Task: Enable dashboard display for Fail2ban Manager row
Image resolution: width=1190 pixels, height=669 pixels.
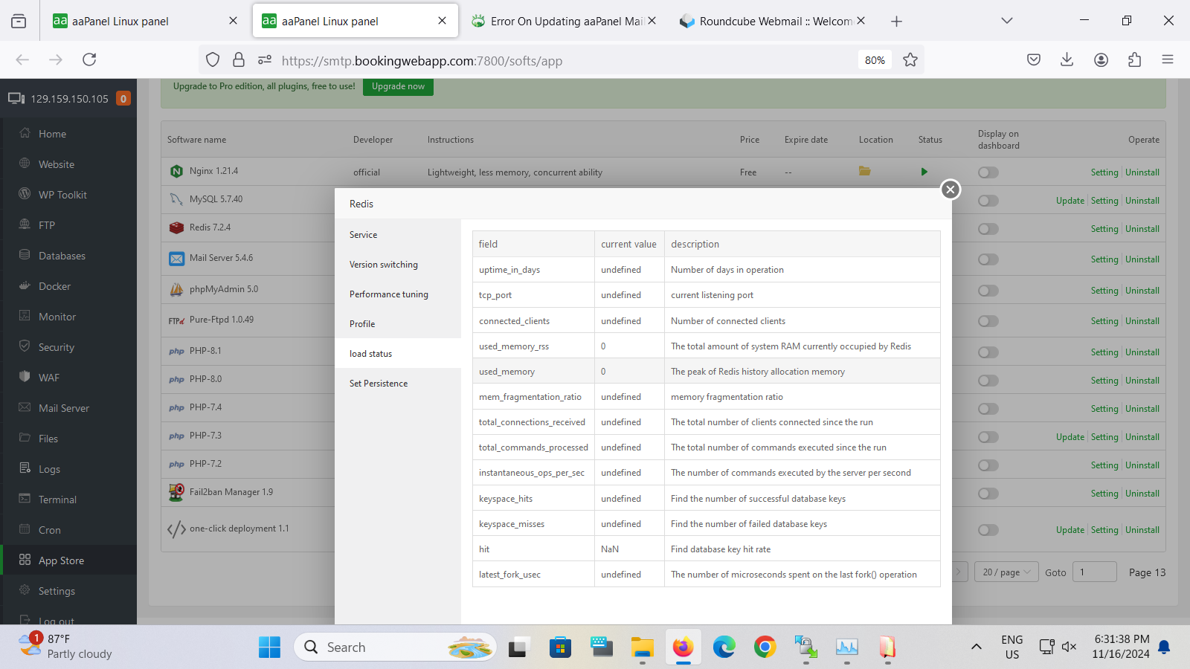Action: 988,494
